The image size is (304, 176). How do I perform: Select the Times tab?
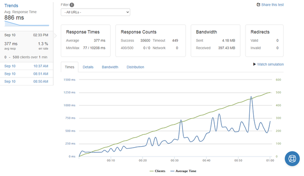[70, 67]
